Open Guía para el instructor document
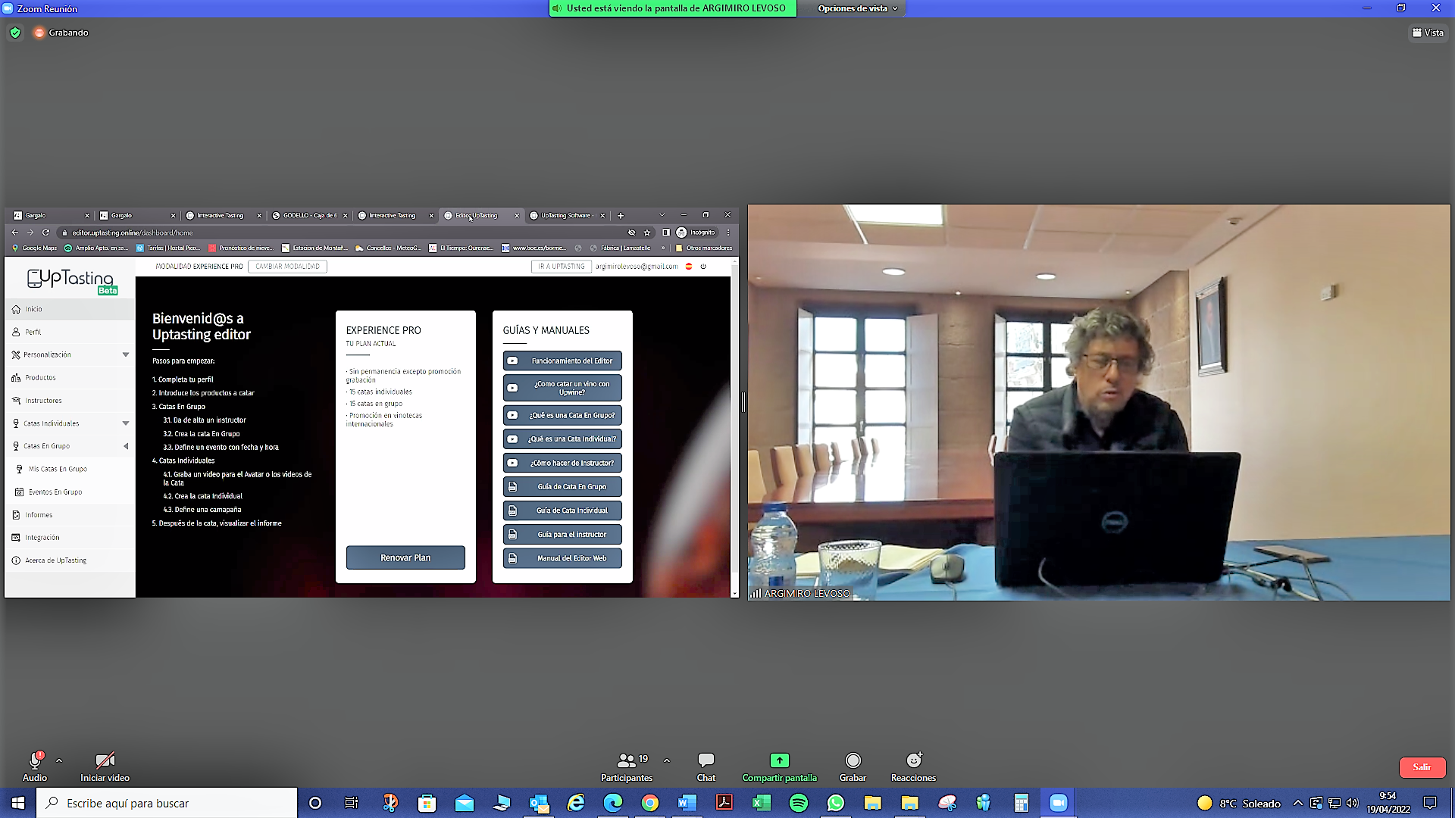The width and height of the screenshot is (1455, 818). (562, 534)
